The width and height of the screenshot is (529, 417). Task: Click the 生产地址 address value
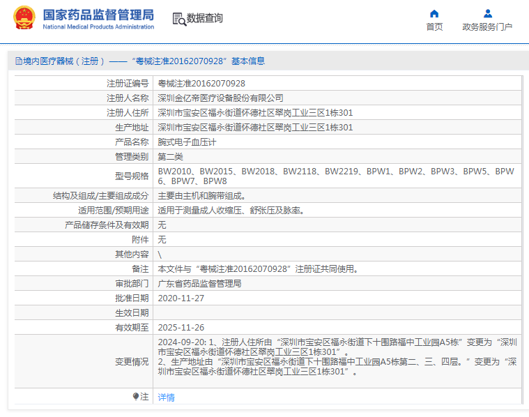[255, 128]
